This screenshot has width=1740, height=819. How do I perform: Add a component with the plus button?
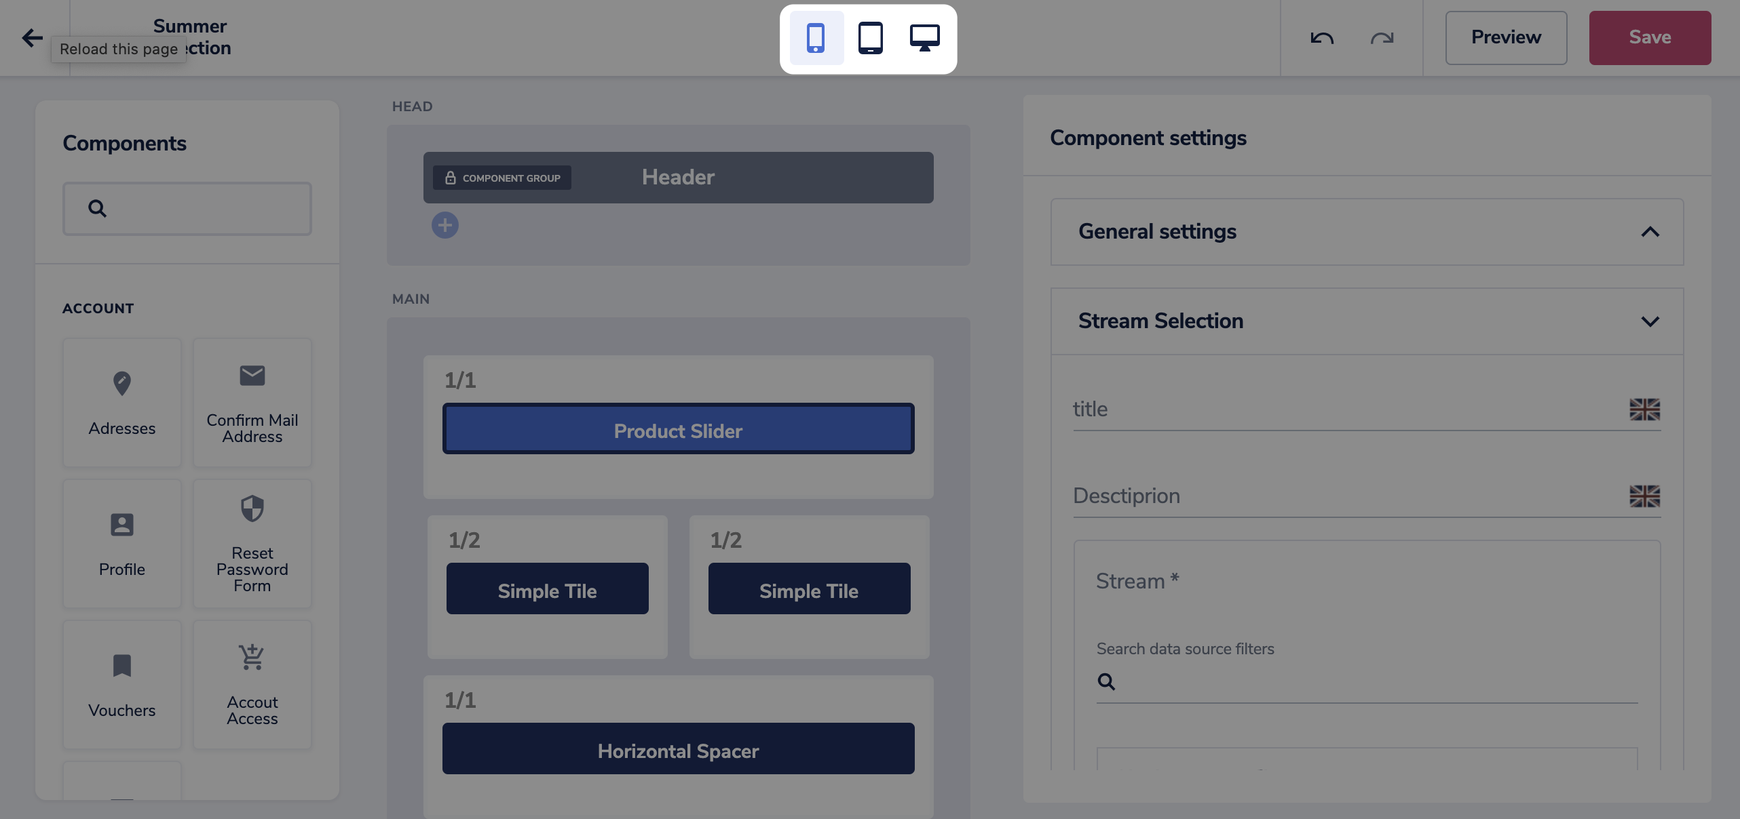[445, 225]
